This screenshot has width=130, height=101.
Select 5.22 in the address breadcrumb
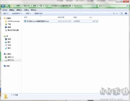[x=47, y=6]
